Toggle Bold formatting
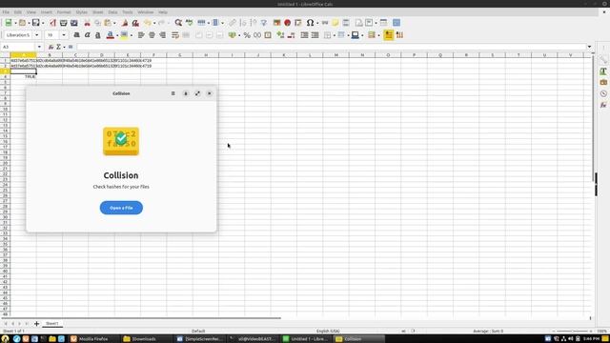Image resolution: width=610 pixels, height=343 pixels. point(76,35)
